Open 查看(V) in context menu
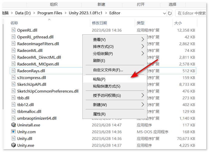 click(115, 40)
